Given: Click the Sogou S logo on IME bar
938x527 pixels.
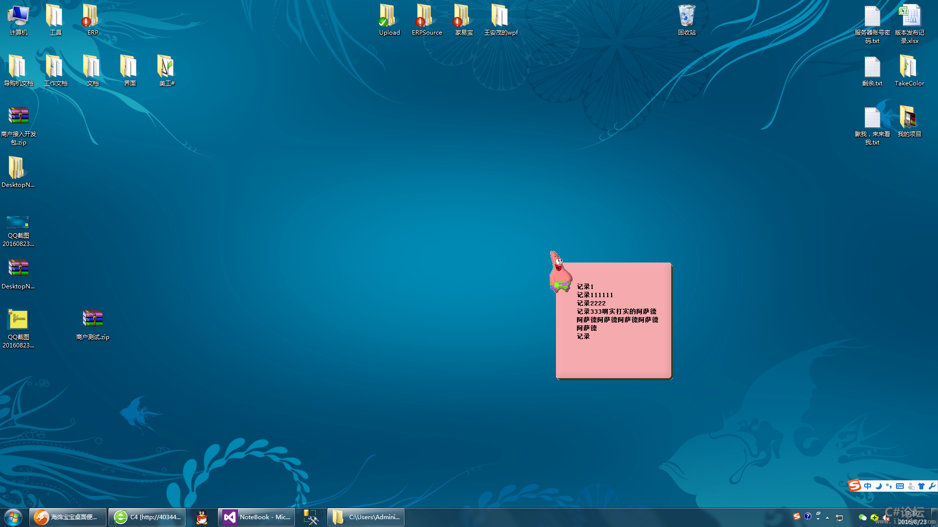Looking at the screenshot, I should coord(854,486).
